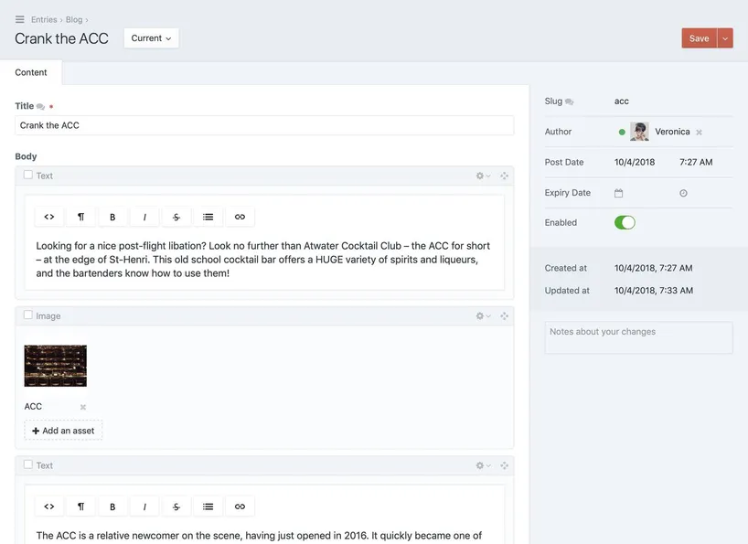Viewport: 748px width, 544px height.
Task: Apply bold in last Text block toolbar
Action: pyautogui.click(x=112, y=507)
